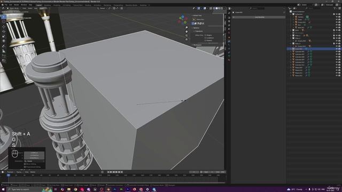Jump to the last frame in timeline
The height and width of the screenshot is (192, 342).
122,172
